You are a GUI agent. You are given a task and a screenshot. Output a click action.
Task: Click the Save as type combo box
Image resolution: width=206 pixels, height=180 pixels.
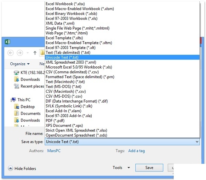[x=122, y=142]
